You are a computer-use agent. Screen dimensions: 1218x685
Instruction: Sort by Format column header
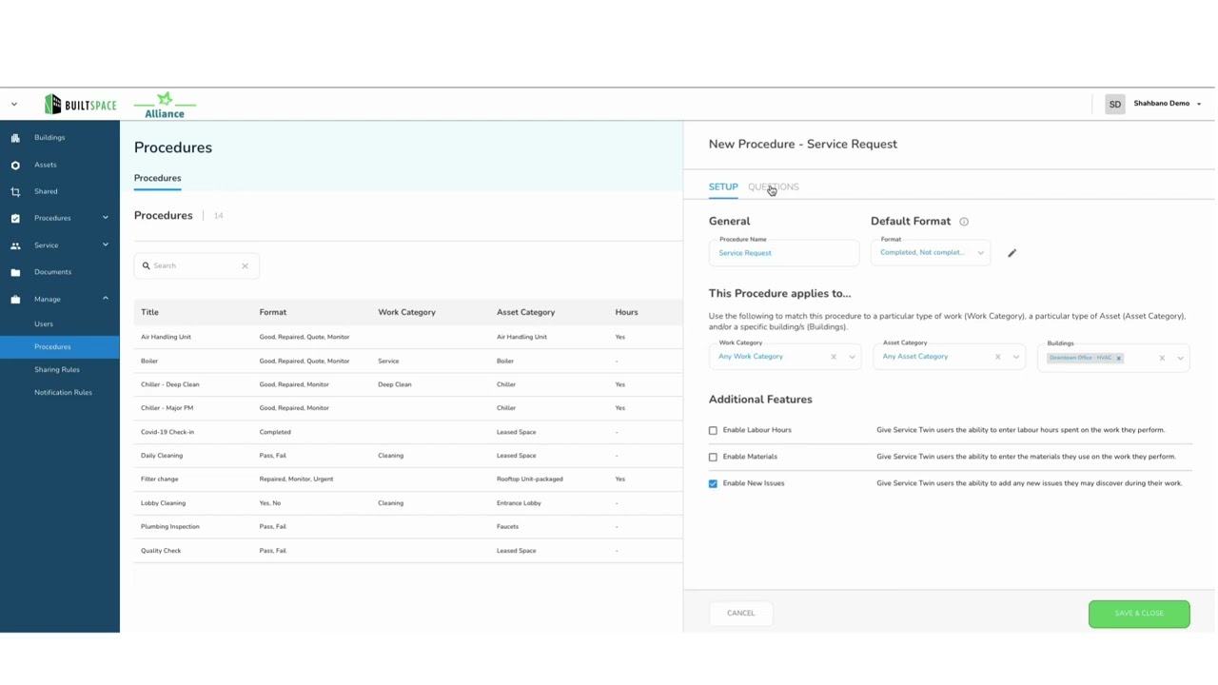(273, 313)
